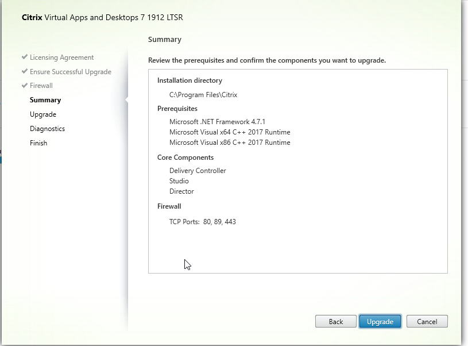
Task: Click the installation path C:\Program Files\Citrix
Action: [203, 95]
